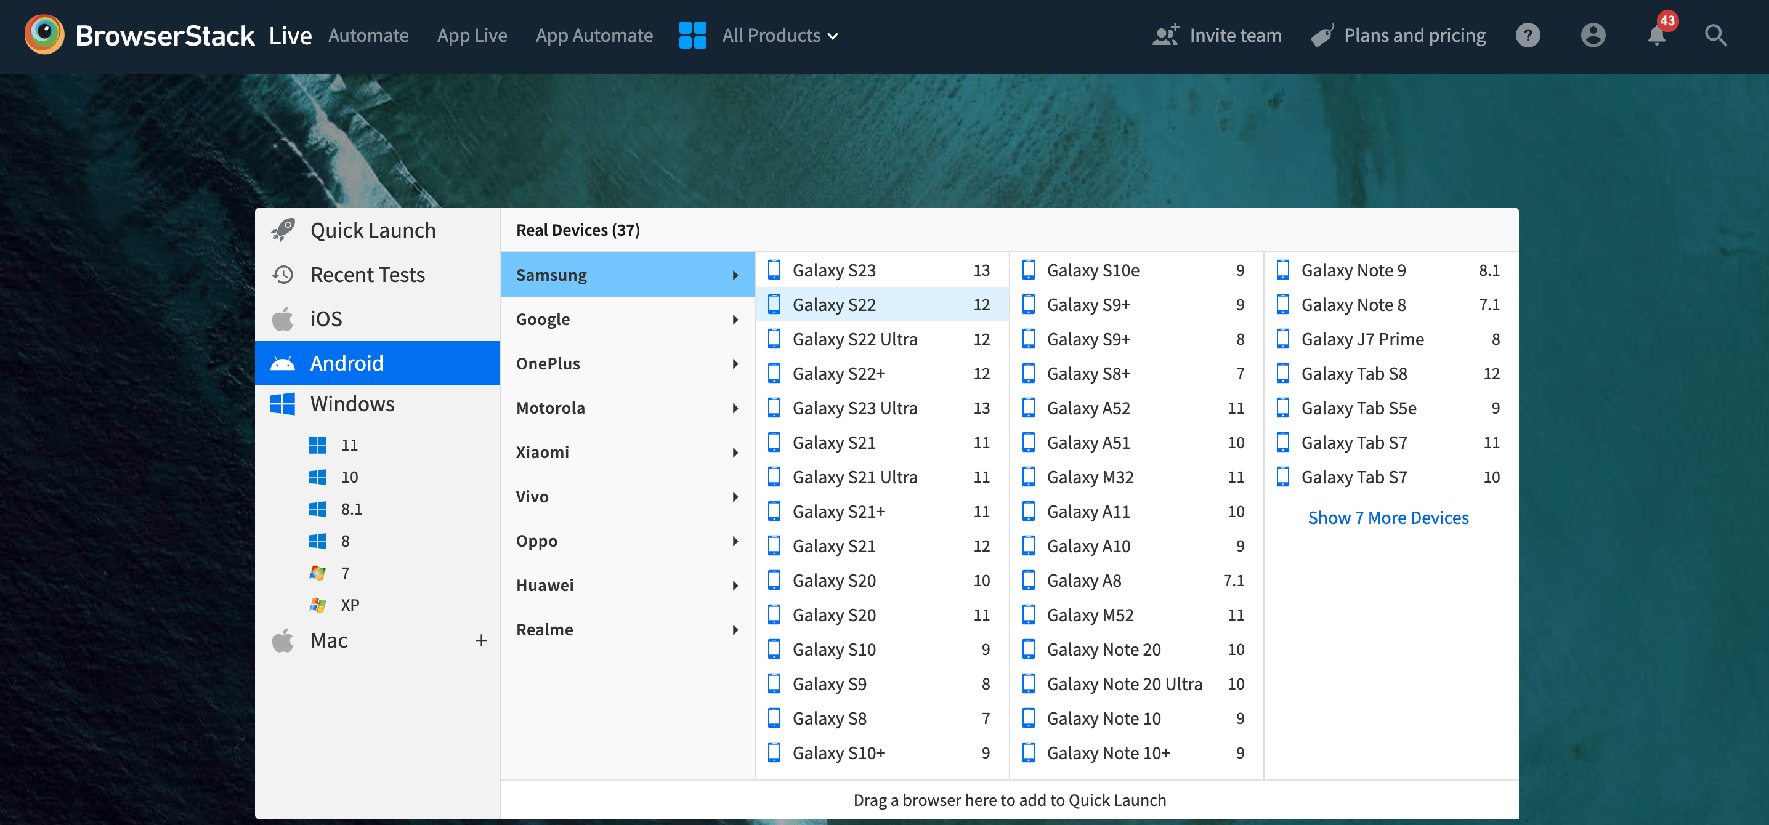Click the Invite team people icon
Screen dimensions: 1769x825
(1165, 35)
